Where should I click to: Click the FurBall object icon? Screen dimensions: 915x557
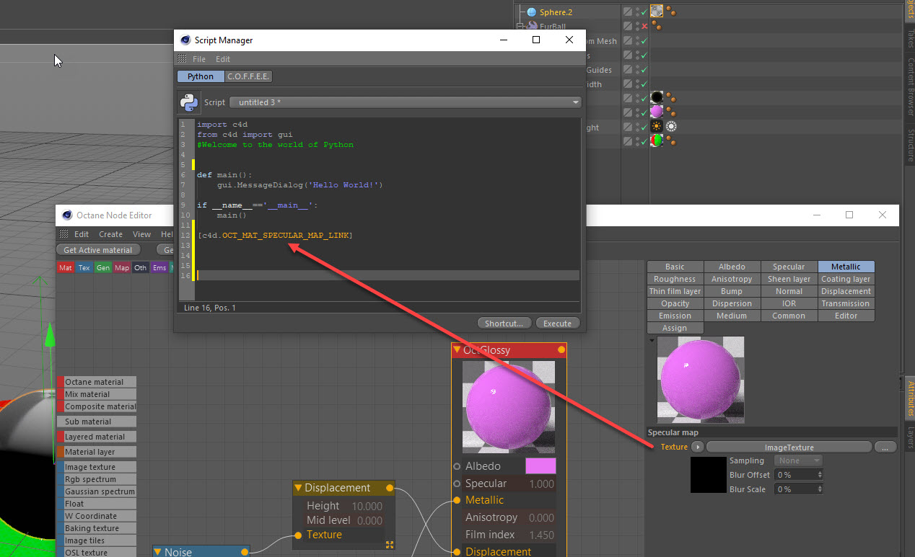pos(533,26)
